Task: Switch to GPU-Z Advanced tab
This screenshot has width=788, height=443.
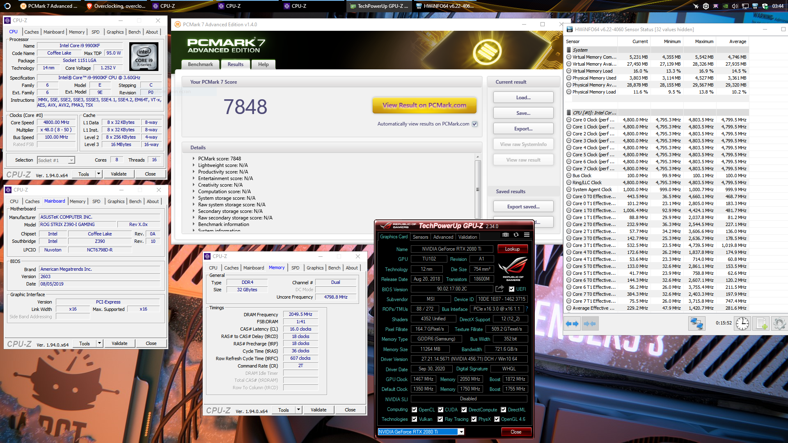Action: 443,237
